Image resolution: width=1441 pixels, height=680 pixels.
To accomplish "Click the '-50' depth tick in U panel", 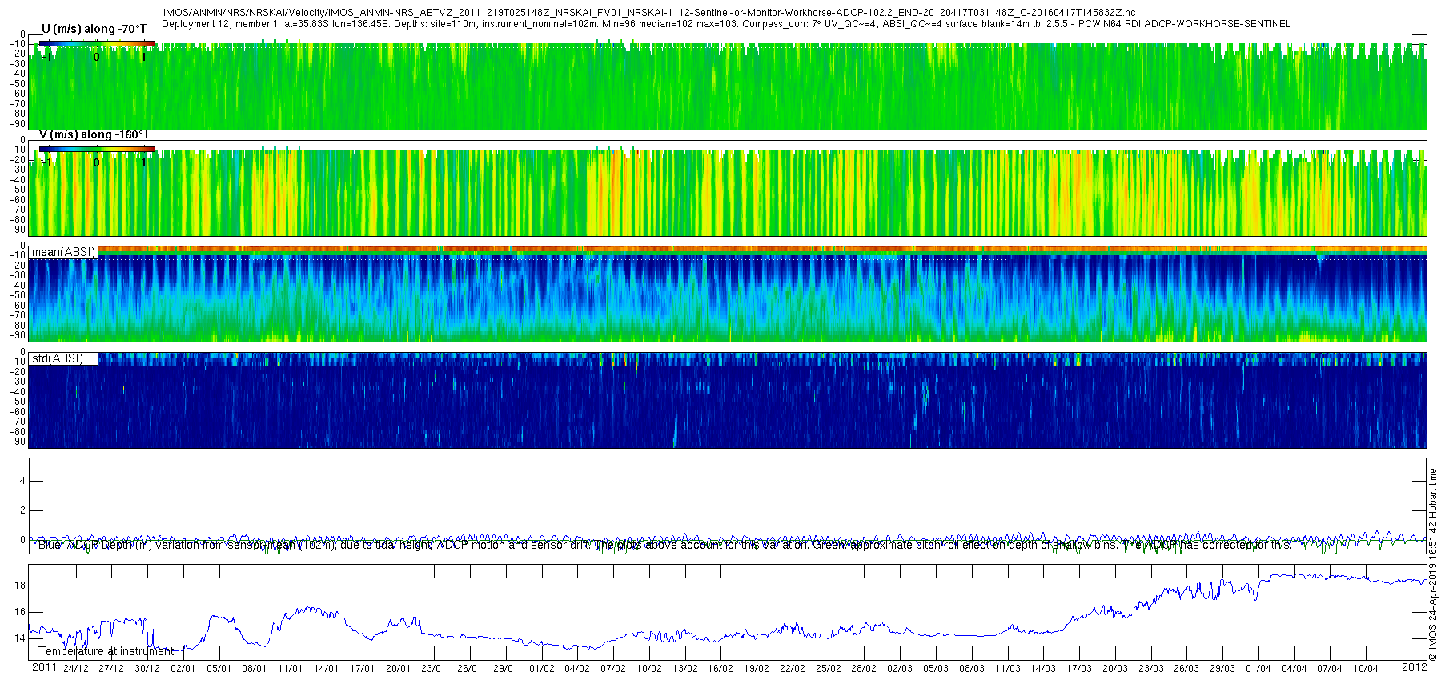I will coord(18,84).
